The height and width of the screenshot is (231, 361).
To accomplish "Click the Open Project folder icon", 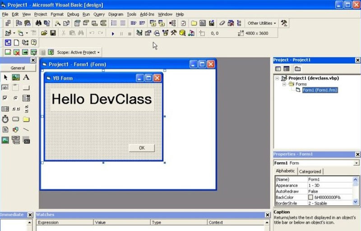I will (44, 33).
